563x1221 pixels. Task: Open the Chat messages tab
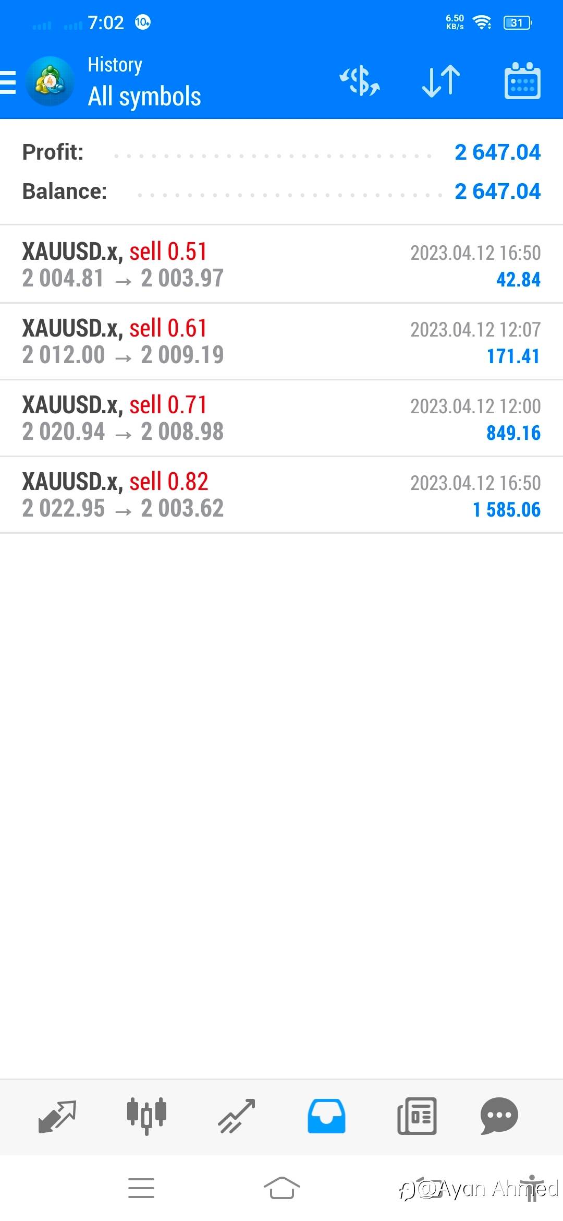[499, 1117]
